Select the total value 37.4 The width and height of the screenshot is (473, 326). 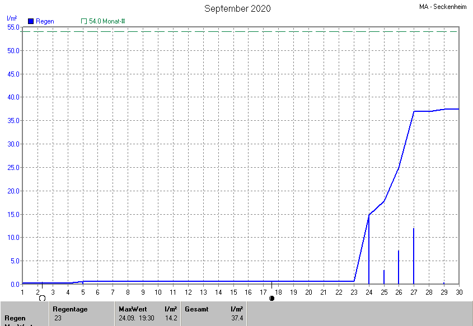(237, 318)
